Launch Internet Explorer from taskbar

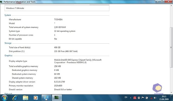[x=15, y=98]
